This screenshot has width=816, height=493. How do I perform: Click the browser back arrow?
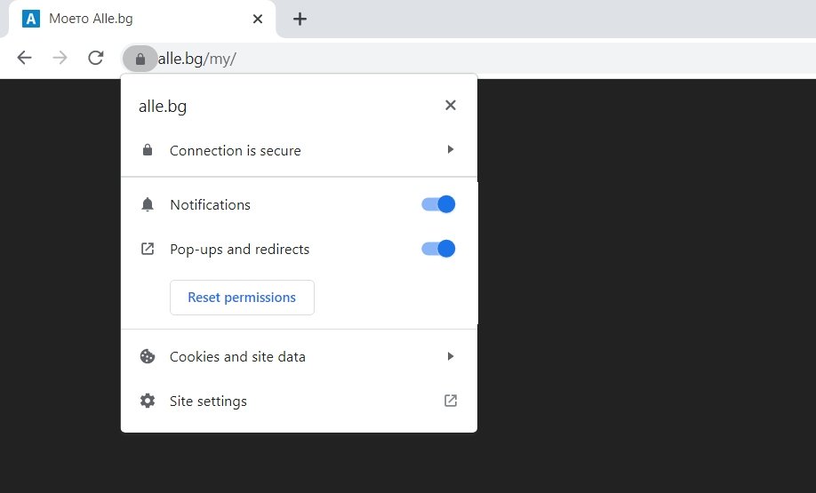[x=25, y=58]
